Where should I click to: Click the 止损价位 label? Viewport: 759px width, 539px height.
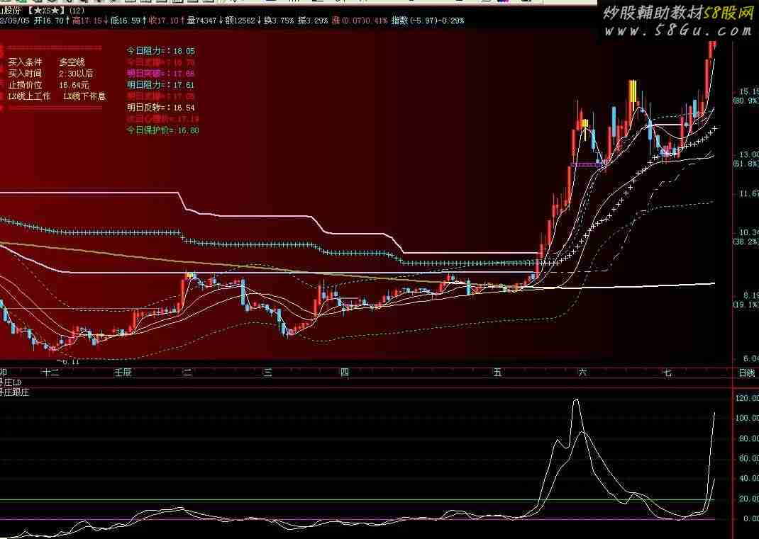point(25,84)
